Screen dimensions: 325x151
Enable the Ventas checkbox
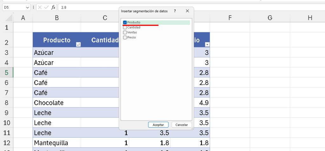[125, 32]
